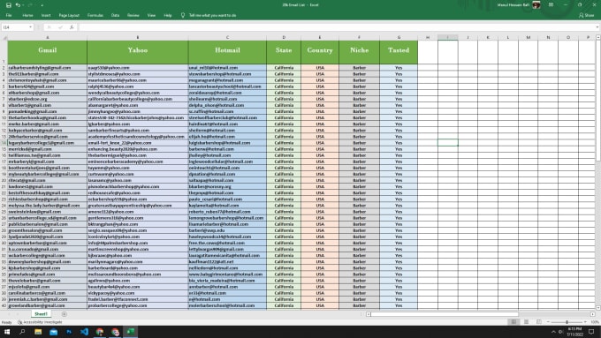
Task: Click the Tell me what you want search box
Action: click(x=212, y=15)
